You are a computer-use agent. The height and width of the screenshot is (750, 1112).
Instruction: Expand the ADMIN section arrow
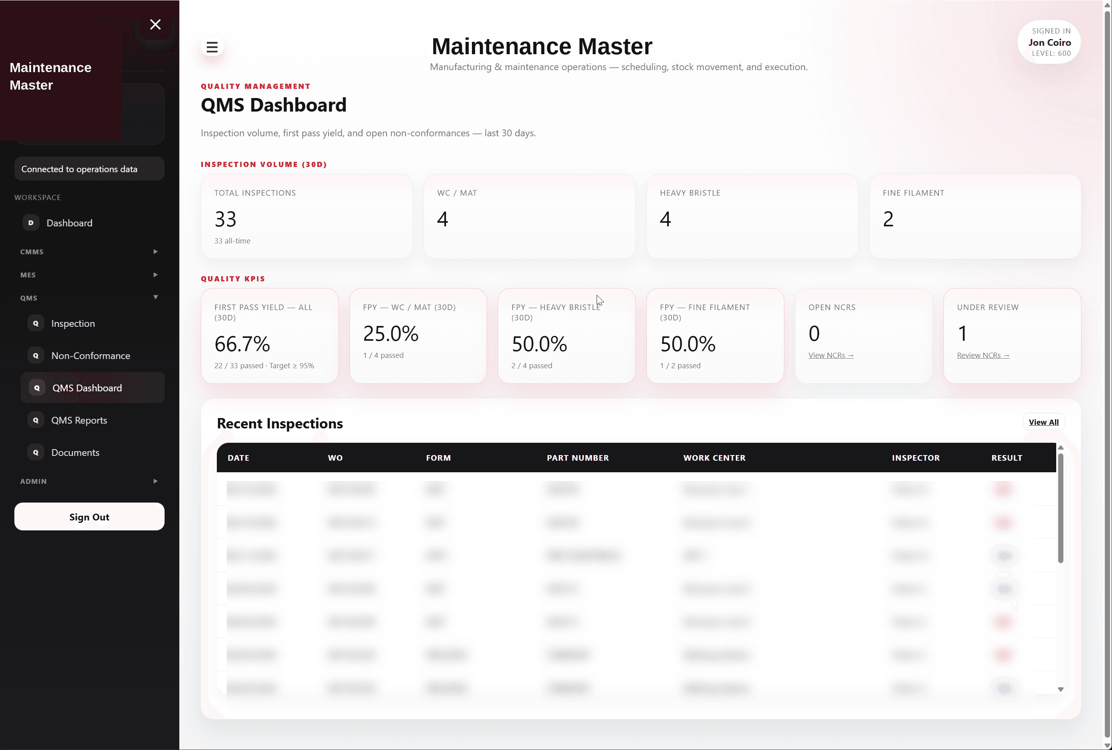(x=155, y=481)
